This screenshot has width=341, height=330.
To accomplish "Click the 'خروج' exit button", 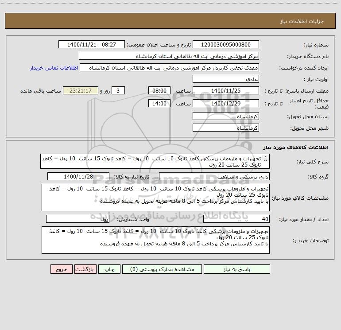I will click(61, 269).
